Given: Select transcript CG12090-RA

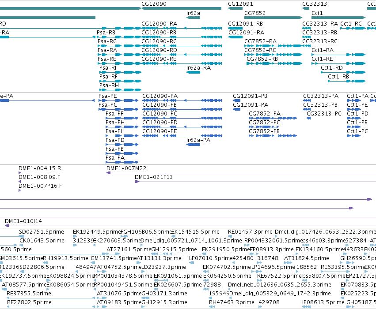Looking at the screenshot, I should click(159, 24).
